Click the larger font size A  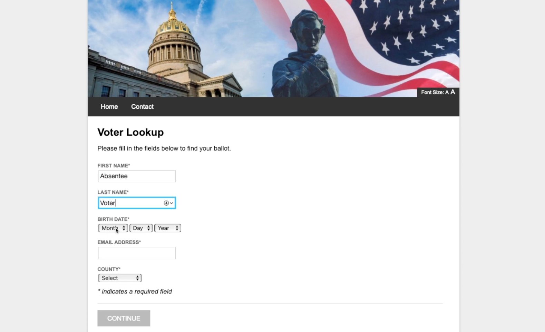[452, 92]
